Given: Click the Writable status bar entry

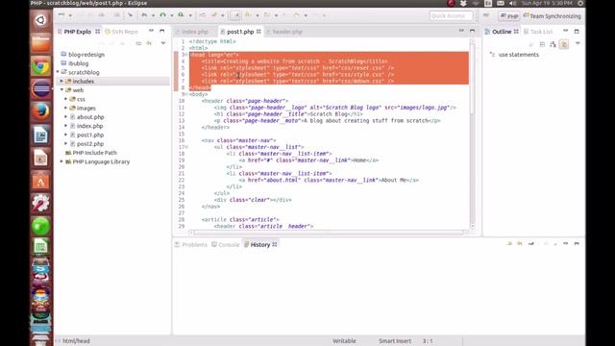Looking at the screenshot, I should pyautogui.click(x=344, y=341).
